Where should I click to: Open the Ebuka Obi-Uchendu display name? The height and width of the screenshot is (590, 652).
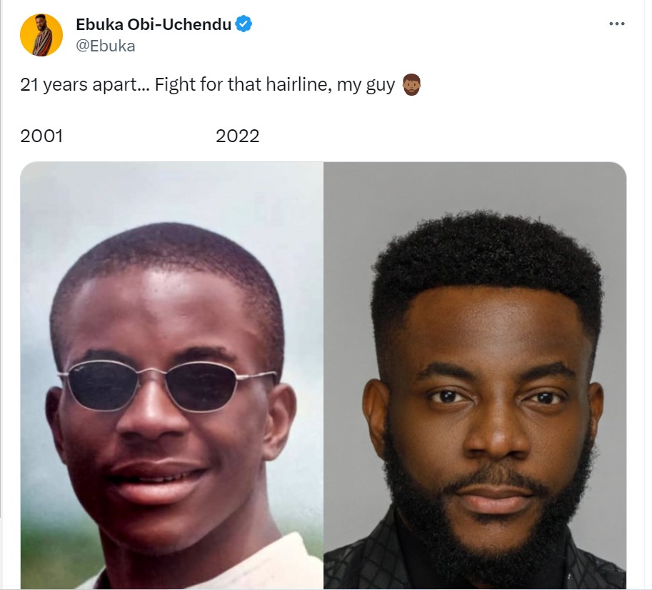154,24
